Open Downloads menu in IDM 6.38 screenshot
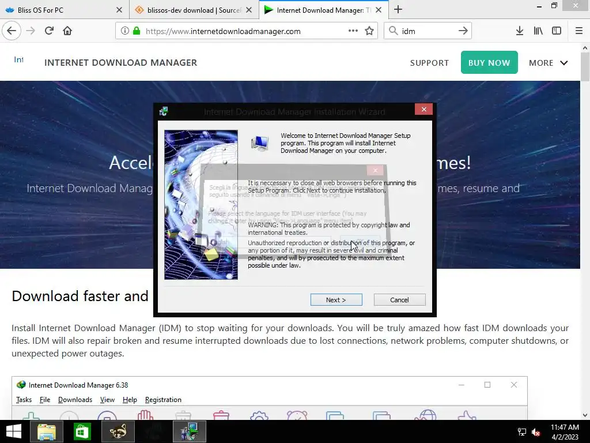The height and width of the screenshot is (443, 590). tap(75, 400)
